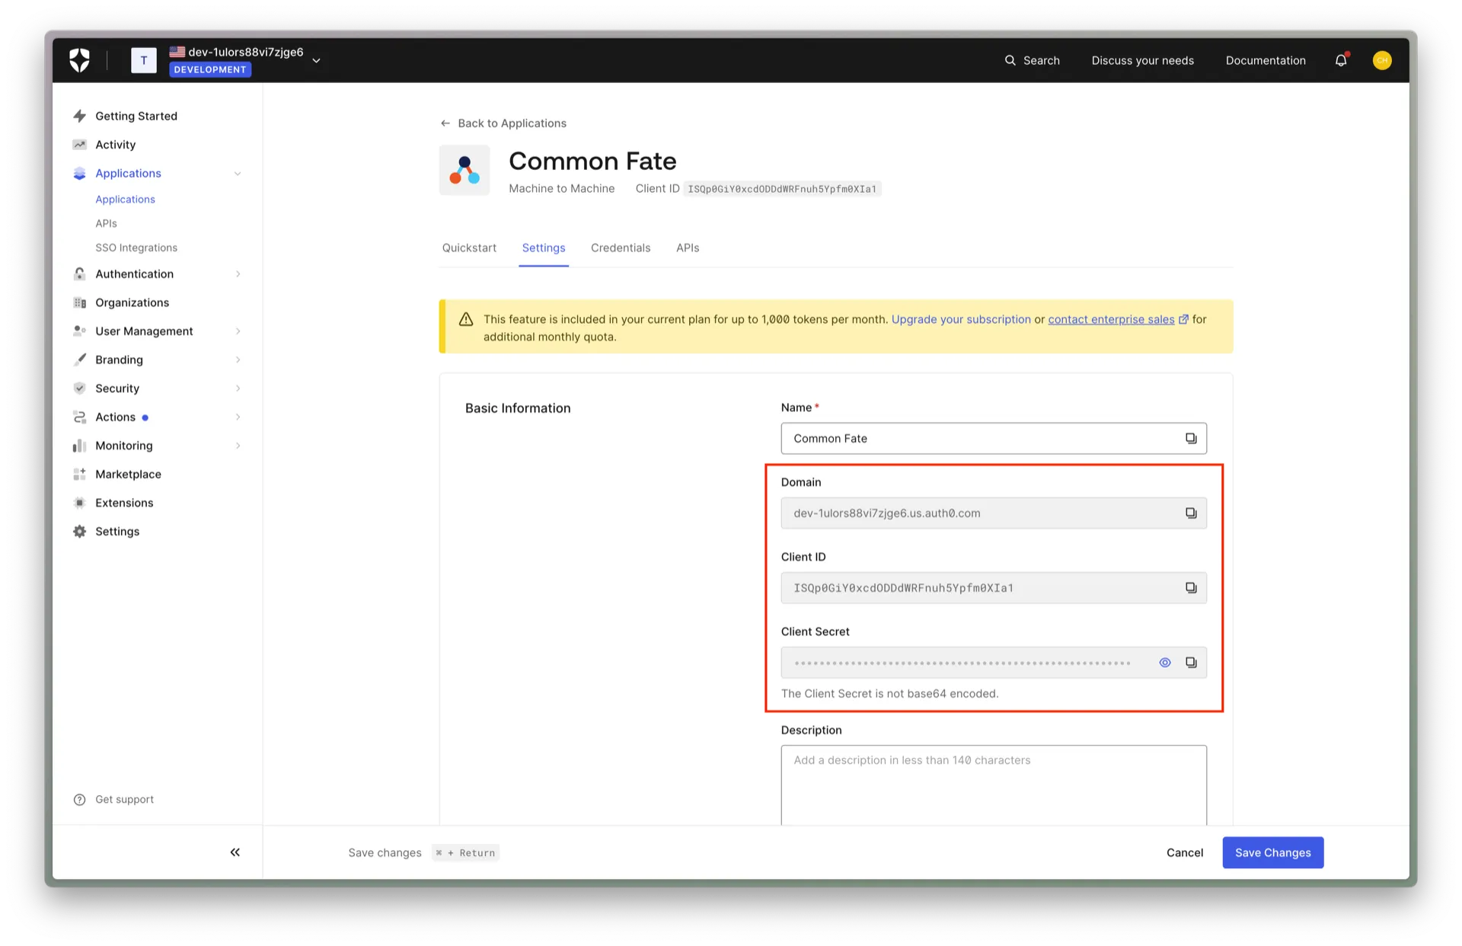Switch to the Quickstart tab
The width and height of the screenshot is (1462, 946).
click(469, 248)
